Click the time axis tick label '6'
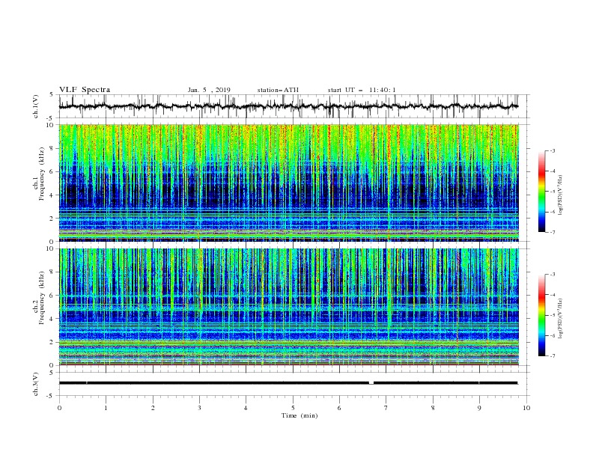 pyautogui.click(x=339, y=408)
